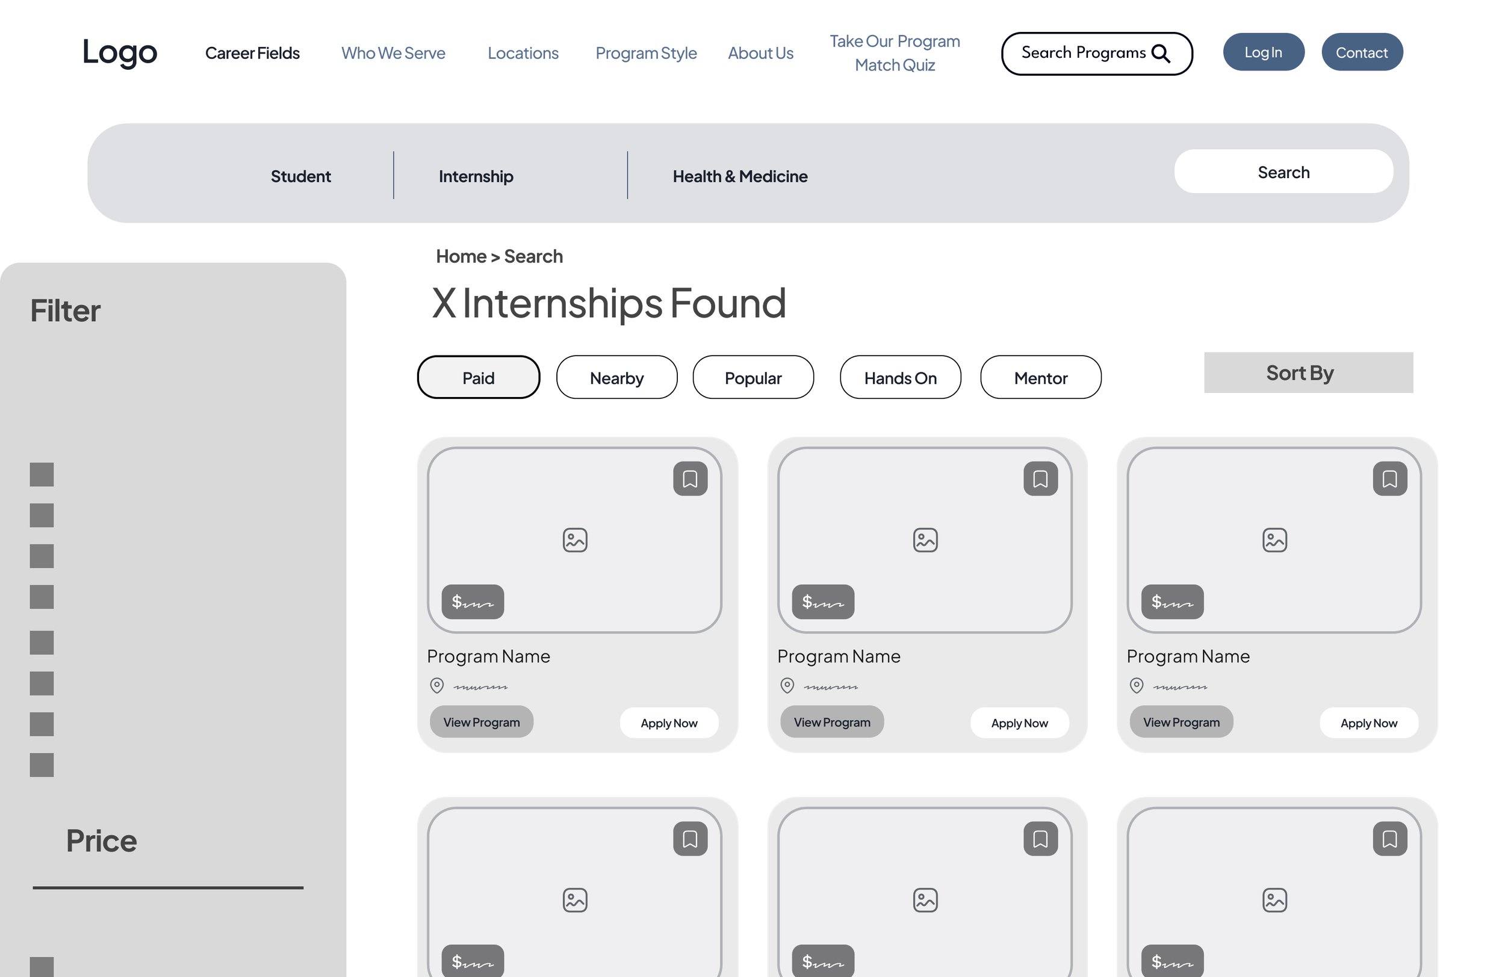
Task: Click location pin icon on right top-row card
Action: click(1136, 686)
